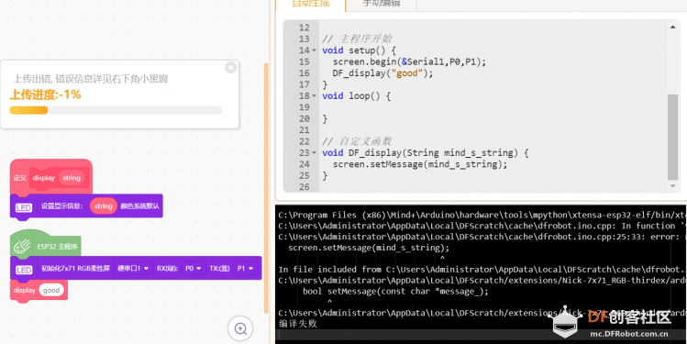Click 上传进度:-1% text in popup
687x344 pixels.
[x=46, y=94]
